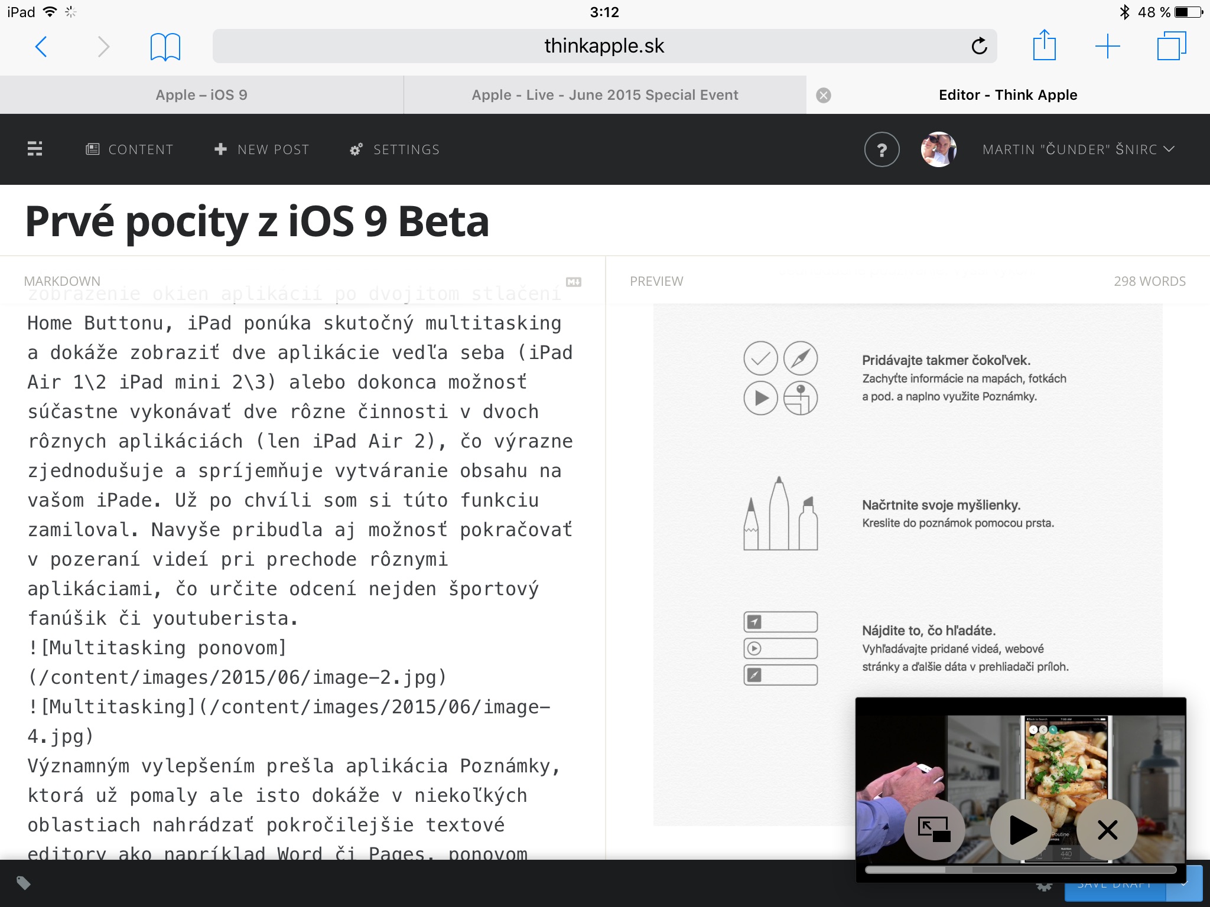Expand the Martin "Čunder" Šnirc user dropdown
Image resolution: width=1210 pixels, height=907 pixels.
click(1078, 149)
